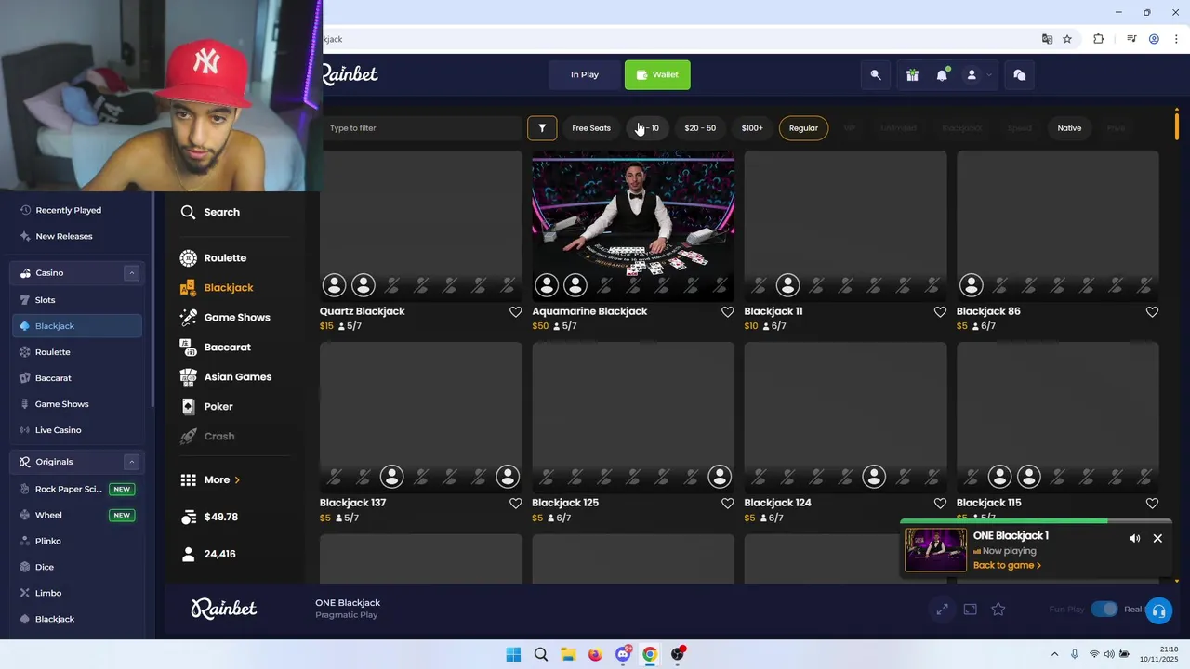Mute the ONE Blackjack 1 mini player
This screenshot has width=1190, height=669.
tap(1135, 538)
